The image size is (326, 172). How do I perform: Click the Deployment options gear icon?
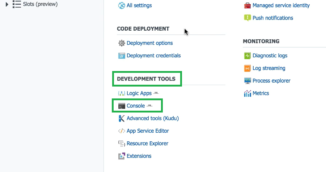tap(122, 43)
